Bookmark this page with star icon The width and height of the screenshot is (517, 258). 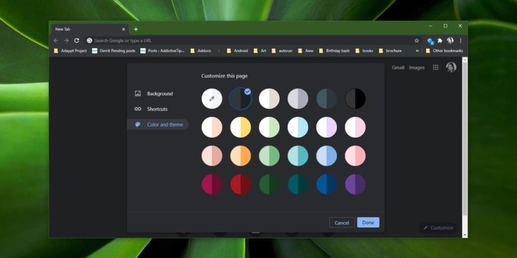point(417,40)
